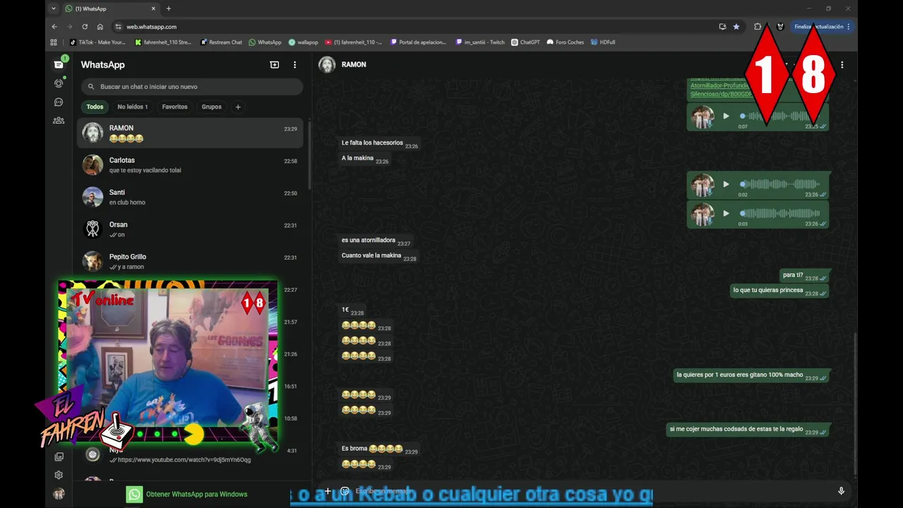Open Chrome apps grid in bookmarks bar
This screenshot has width=903, height=508.
tap(54, 42)
